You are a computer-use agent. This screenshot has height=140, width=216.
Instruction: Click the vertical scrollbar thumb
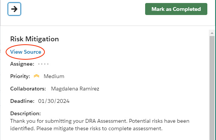tap(212, 88)
